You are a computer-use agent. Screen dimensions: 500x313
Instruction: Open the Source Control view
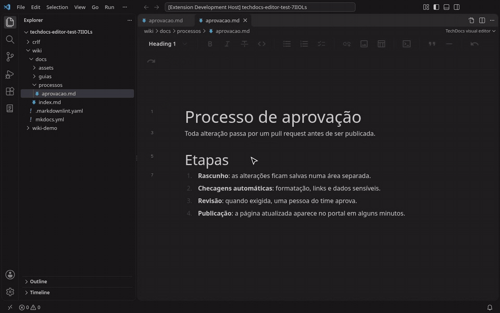click(x=10, y=56)
